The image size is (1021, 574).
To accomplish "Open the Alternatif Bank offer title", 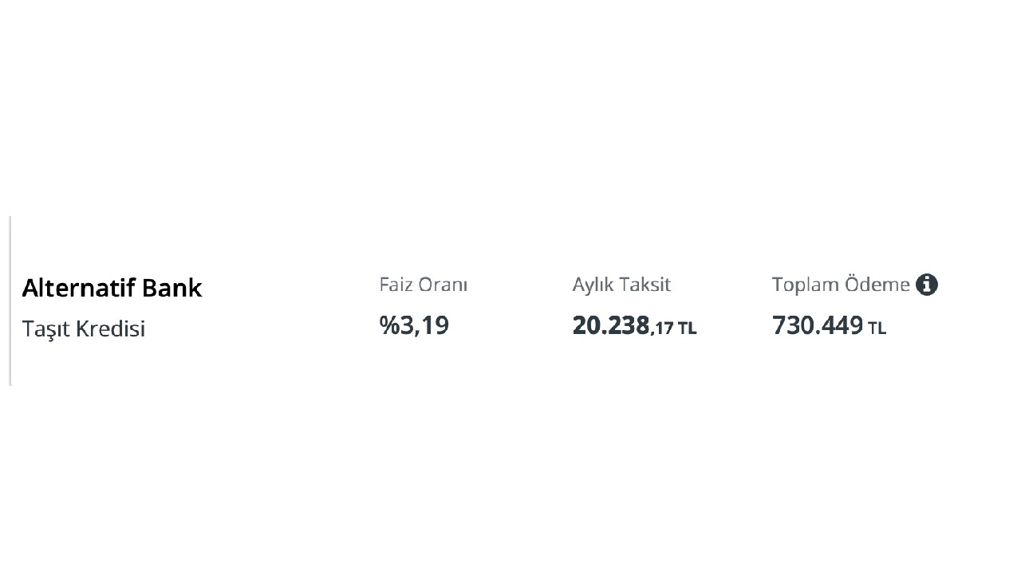I will point(112,288).
